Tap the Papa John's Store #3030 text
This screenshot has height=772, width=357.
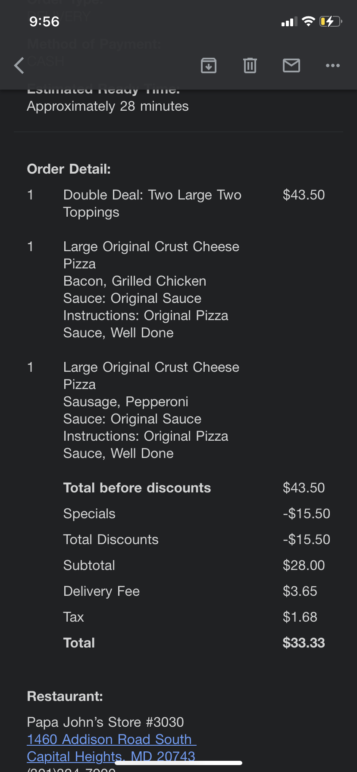(105, 722)
